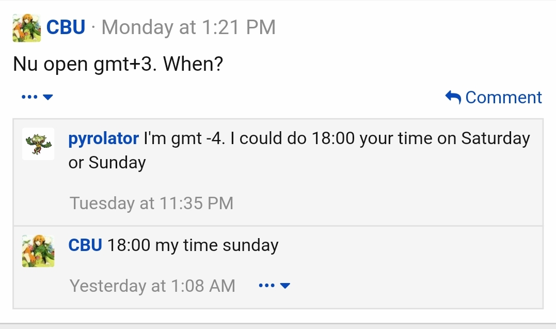
Task: Click CBU's avatar in the reply comment
Action: pyautogui.click(x=38, y=250)
